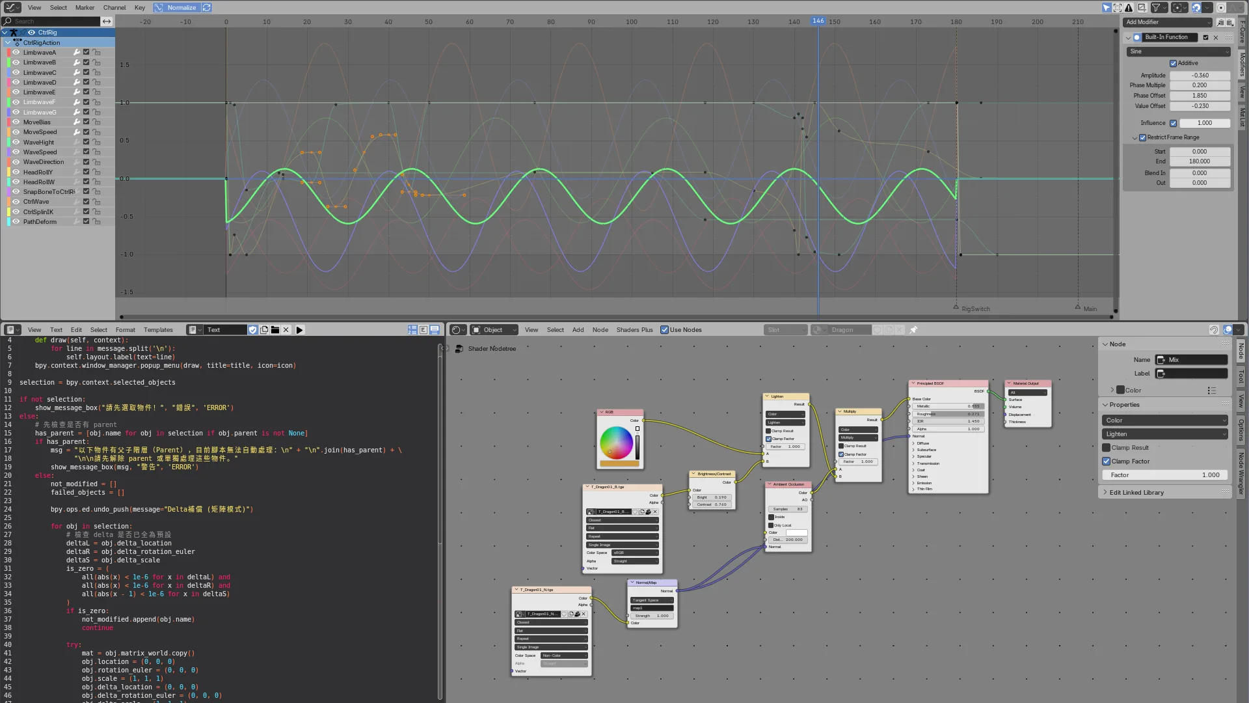Toggle only show errors warning icon
The image size is (1249, 703).
click(x=1129, y=8)
